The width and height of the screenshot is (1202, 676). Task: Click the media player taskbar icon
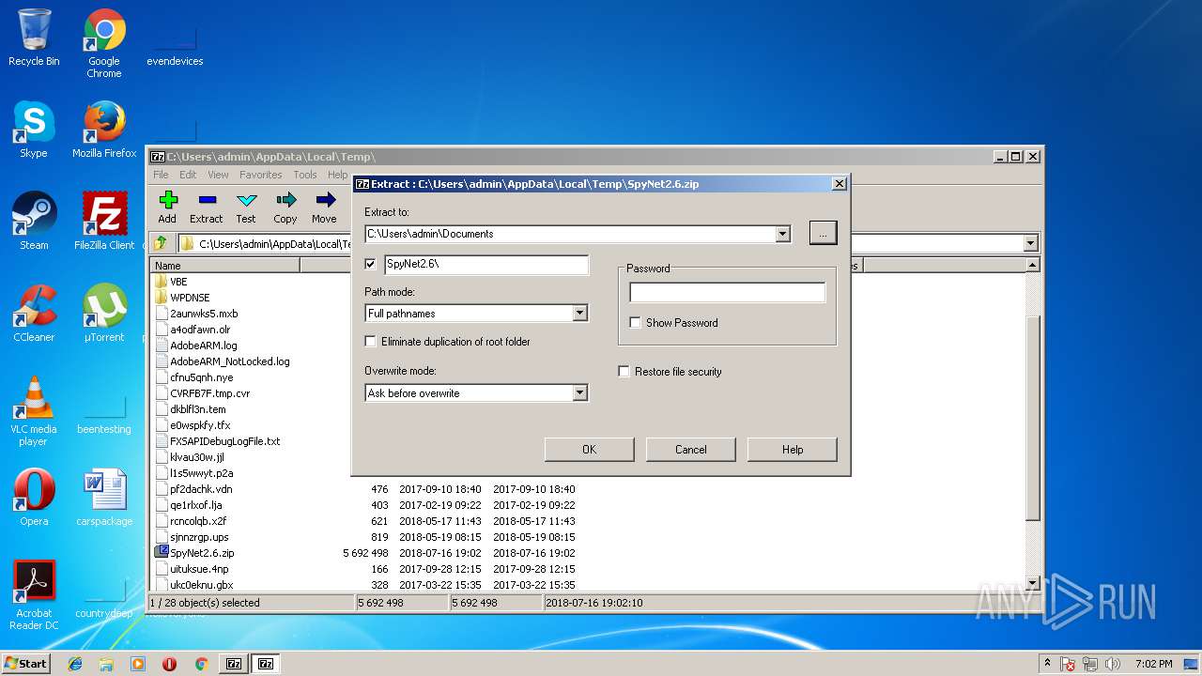pyautogui.click(x=138, y=664)
